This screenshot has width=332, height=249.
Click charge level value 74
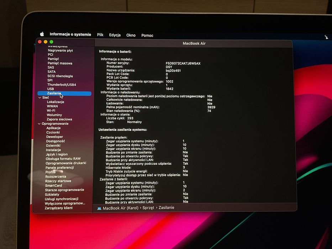coord(209,111)
